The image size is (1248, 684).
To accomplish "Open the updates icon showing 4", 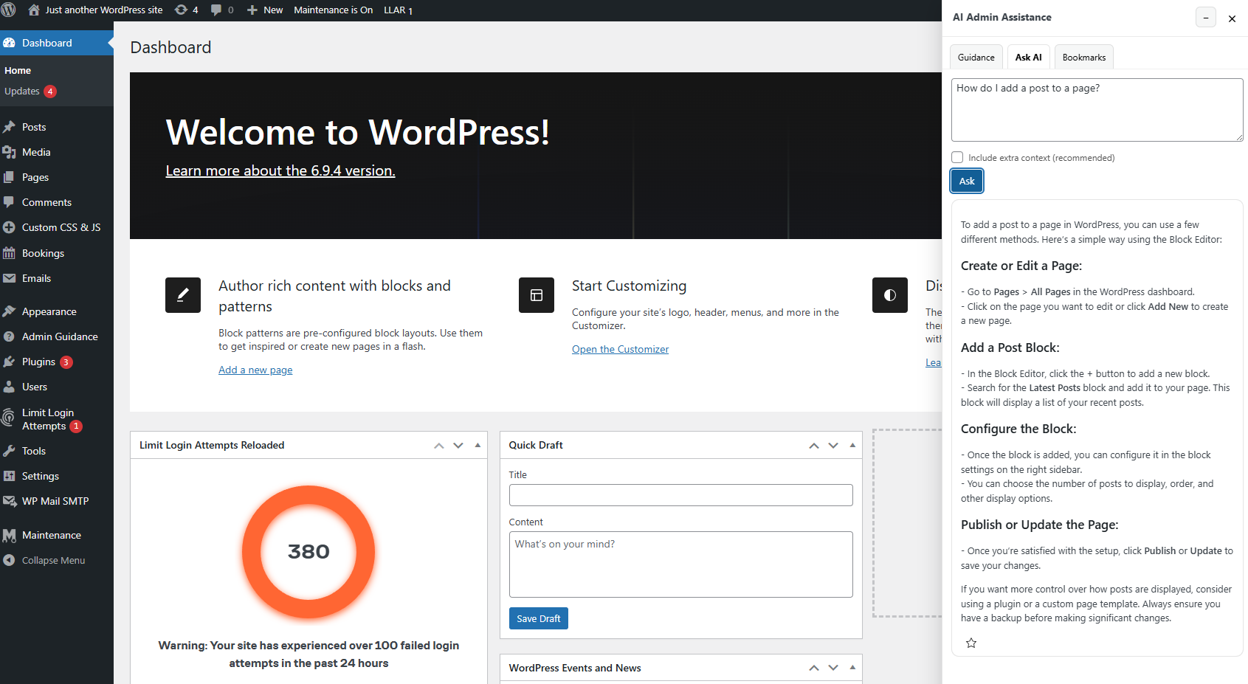I will tap(186, 10).
